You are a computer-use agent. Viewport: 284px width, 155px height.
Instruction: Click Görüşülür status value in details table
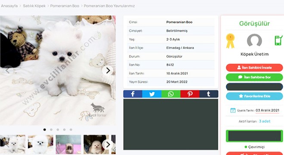tap(174, 56)
